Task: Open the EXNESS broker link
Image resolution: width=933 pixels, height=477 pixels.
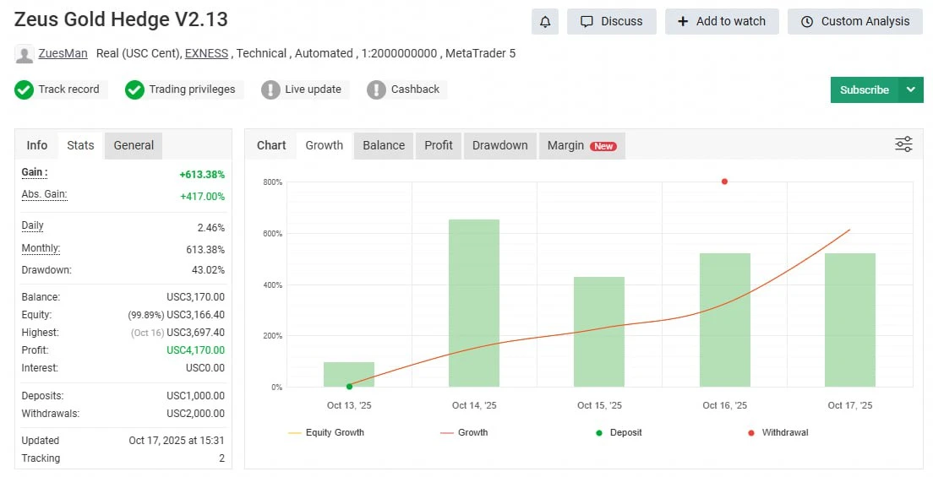Action: 206,53
